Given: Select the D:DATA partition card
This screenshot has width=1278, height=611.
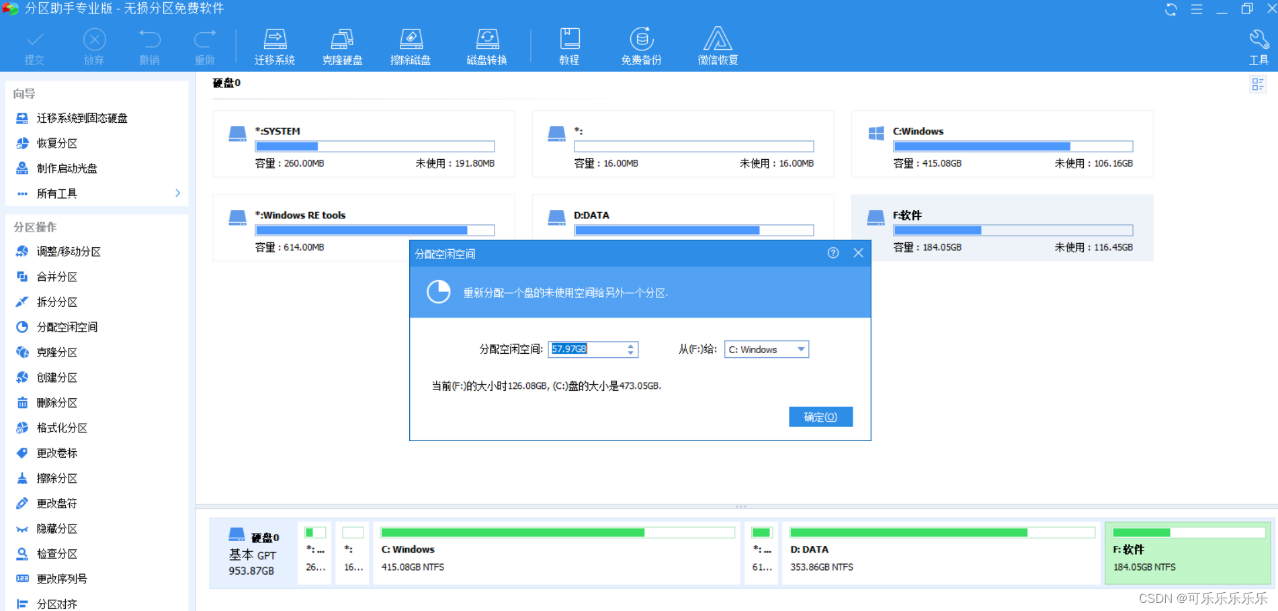Looking at the screenshot, I should 683,218.
